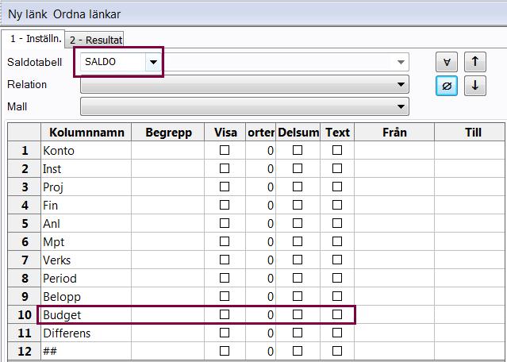Switch to the 1 - Inställn. tab
The image size is (507, 362).
[34, 39]
